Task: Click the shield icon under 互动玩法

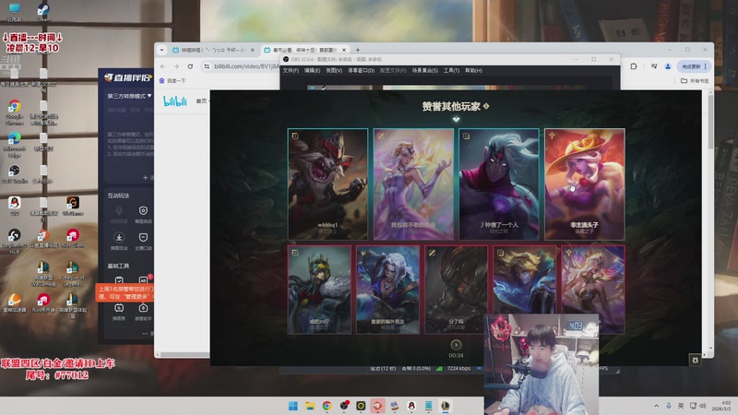Action: click(x=143, y=210)
